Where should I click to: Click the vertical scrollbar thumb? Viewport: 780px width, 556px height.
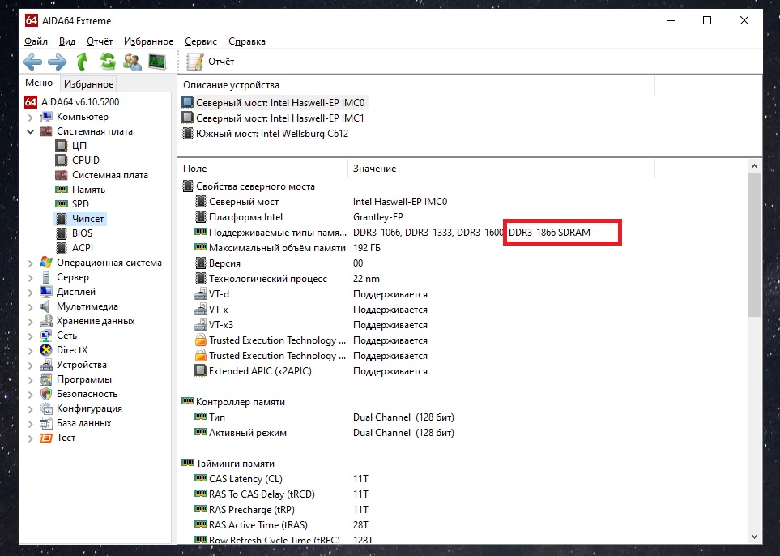point(754,245)
